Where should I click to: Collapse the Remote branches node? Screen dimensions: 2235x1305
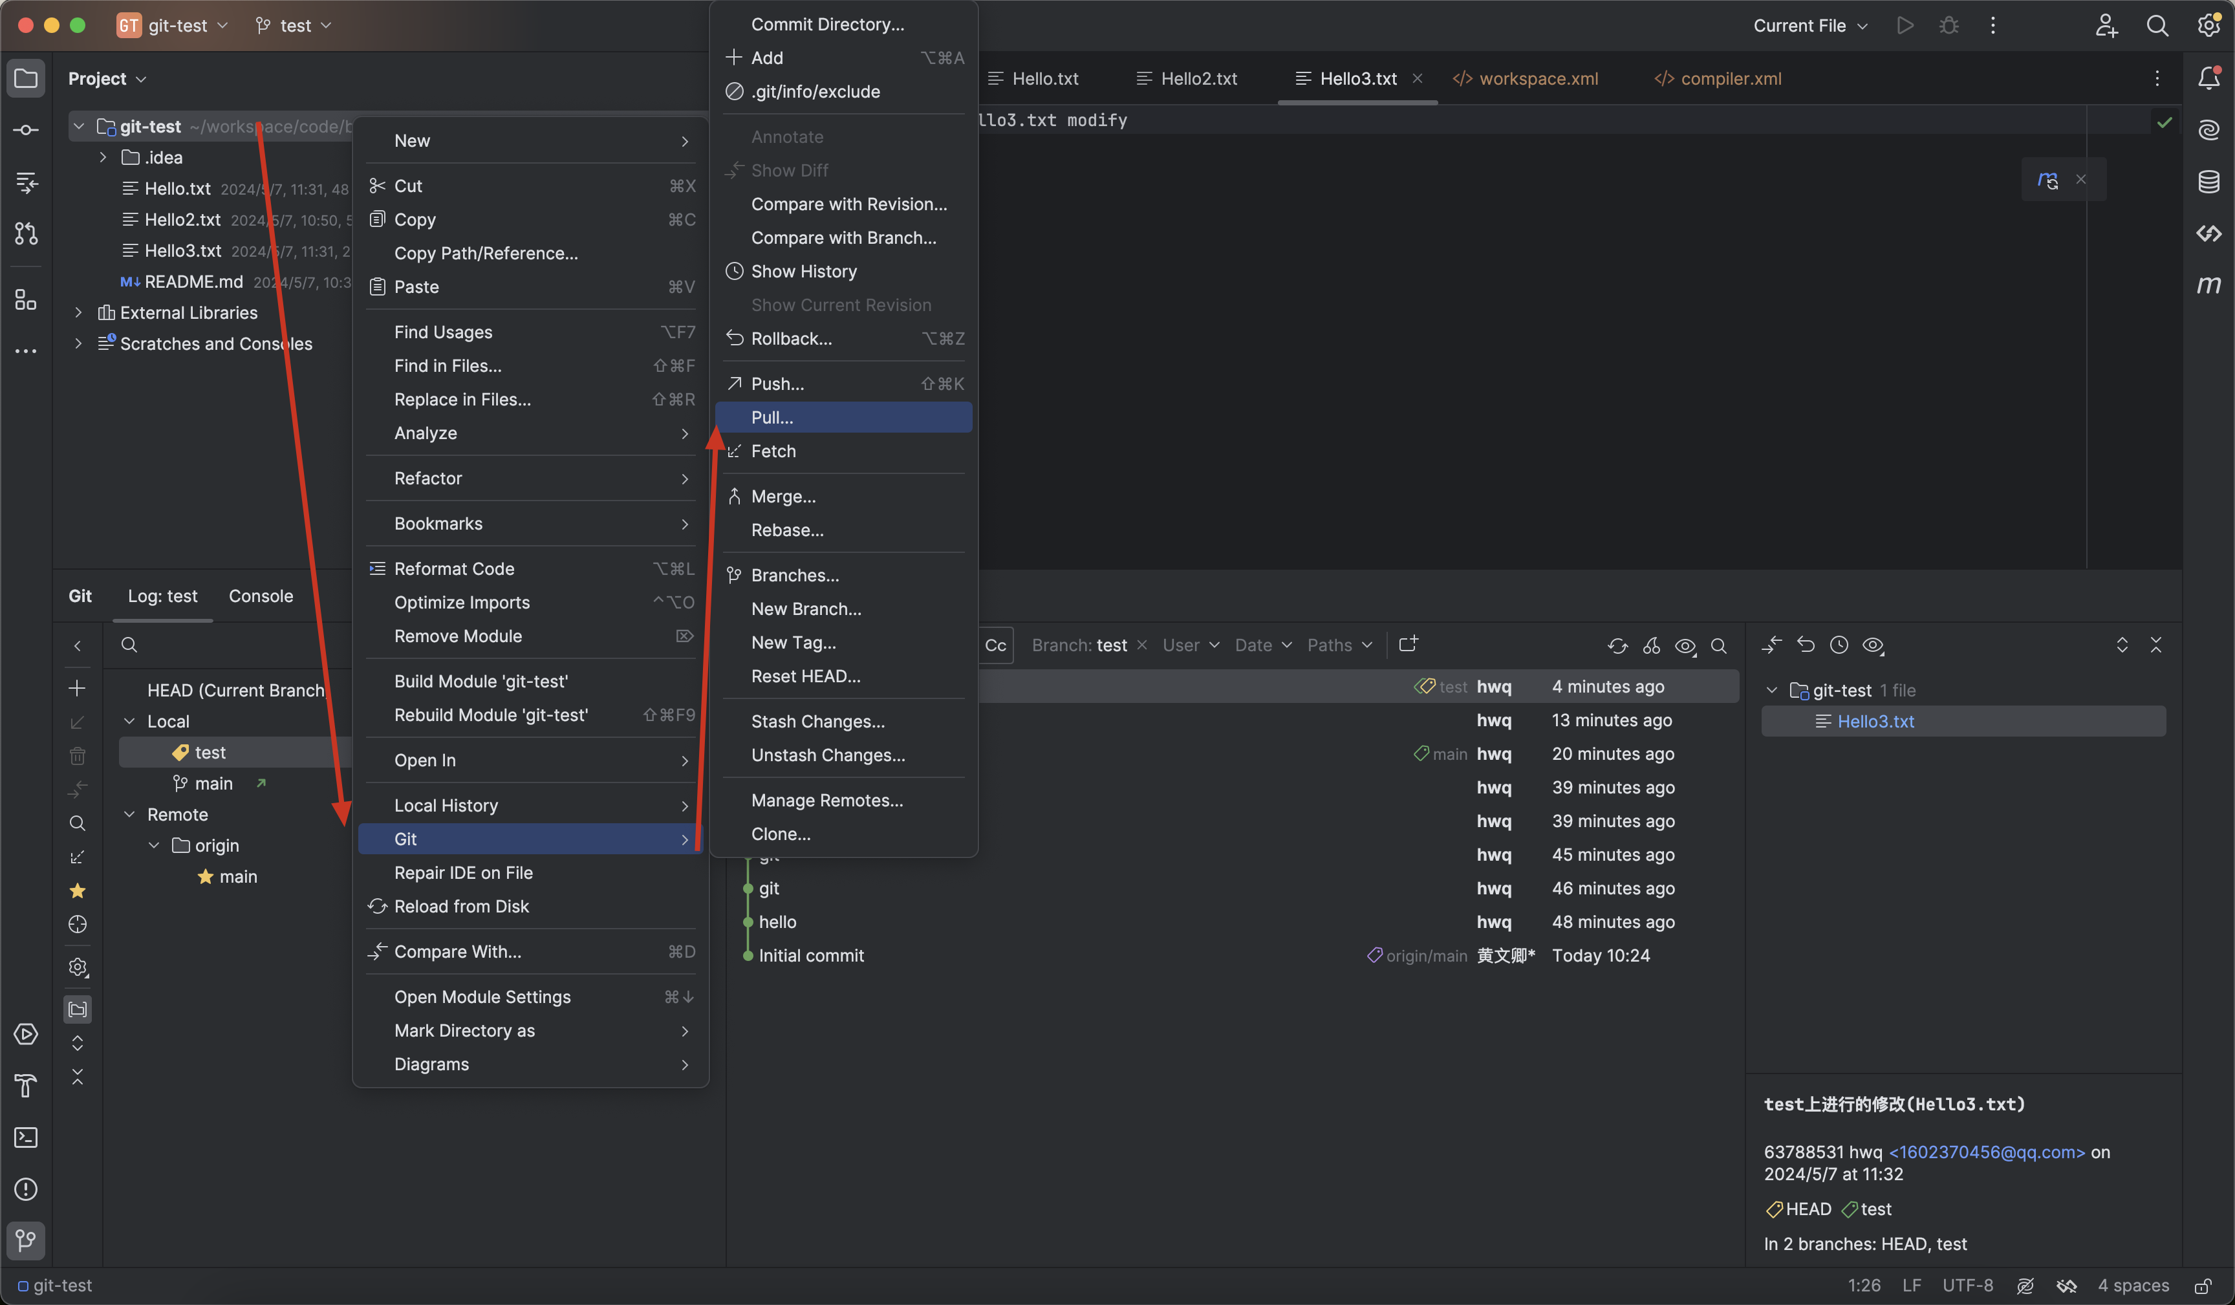[129, 814]
